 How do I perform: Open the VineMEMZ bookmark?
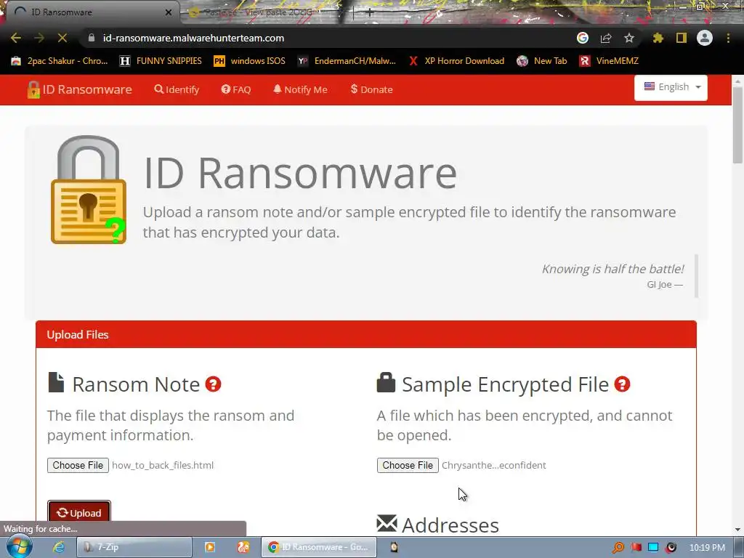tap(610, 61)
